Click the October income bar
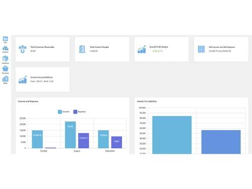This screenshot has width=252, height=189. (x=37, y=139)
